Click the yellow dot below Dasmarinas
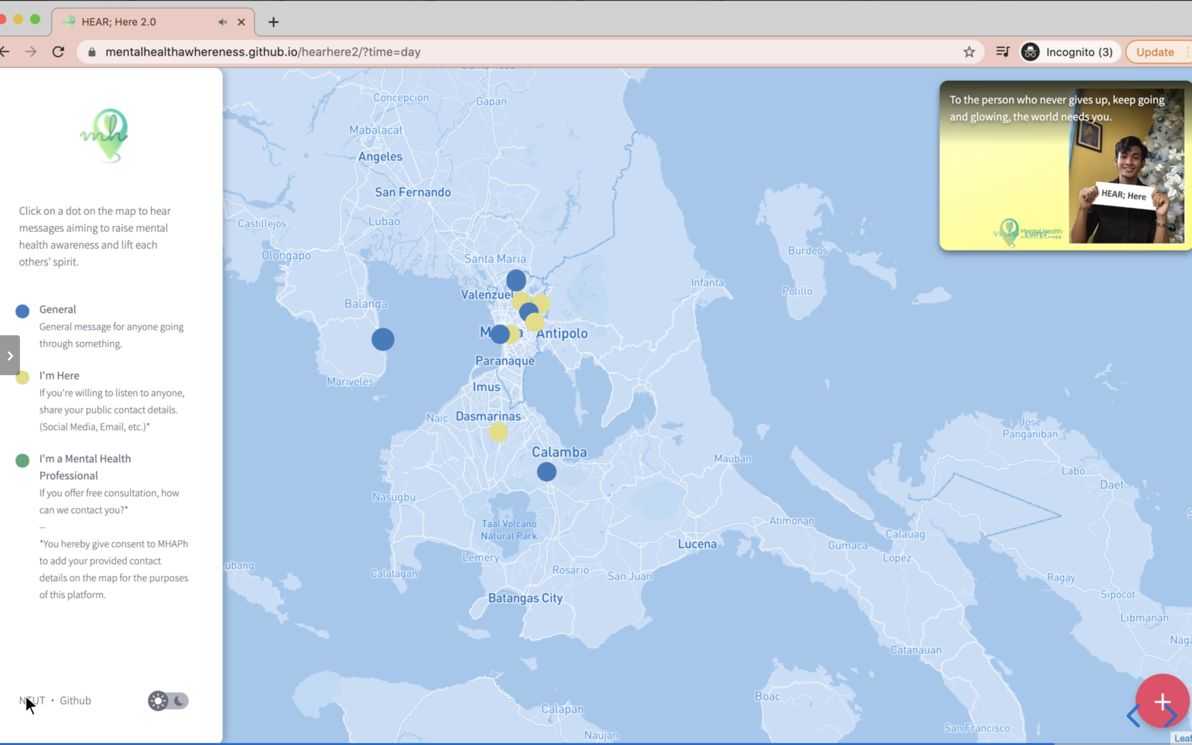This screenshot has height=745, width=1192. point(498,432)
